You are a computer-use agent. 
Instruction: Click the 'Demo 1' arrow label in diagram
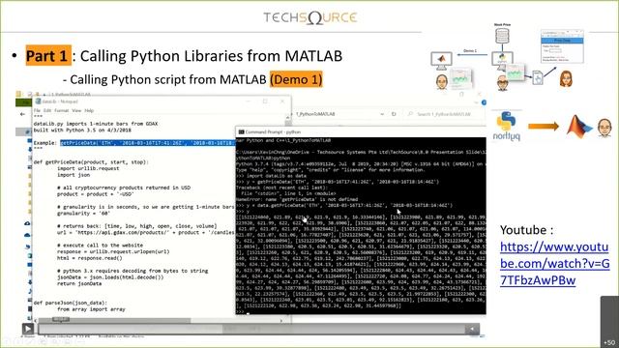coord(470,51)
